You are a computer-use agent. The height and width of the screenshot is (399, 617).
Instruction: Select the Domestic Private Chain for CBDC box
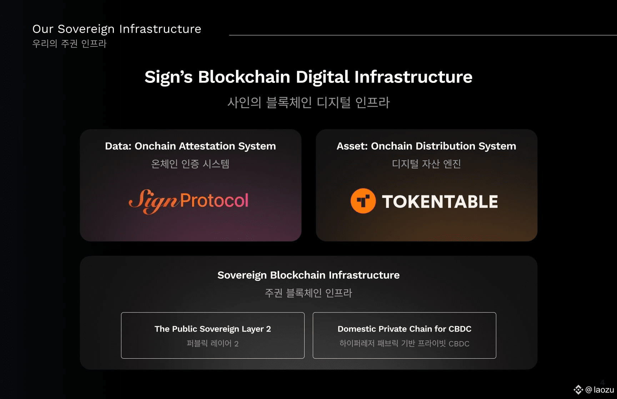[x=405, y=335]
